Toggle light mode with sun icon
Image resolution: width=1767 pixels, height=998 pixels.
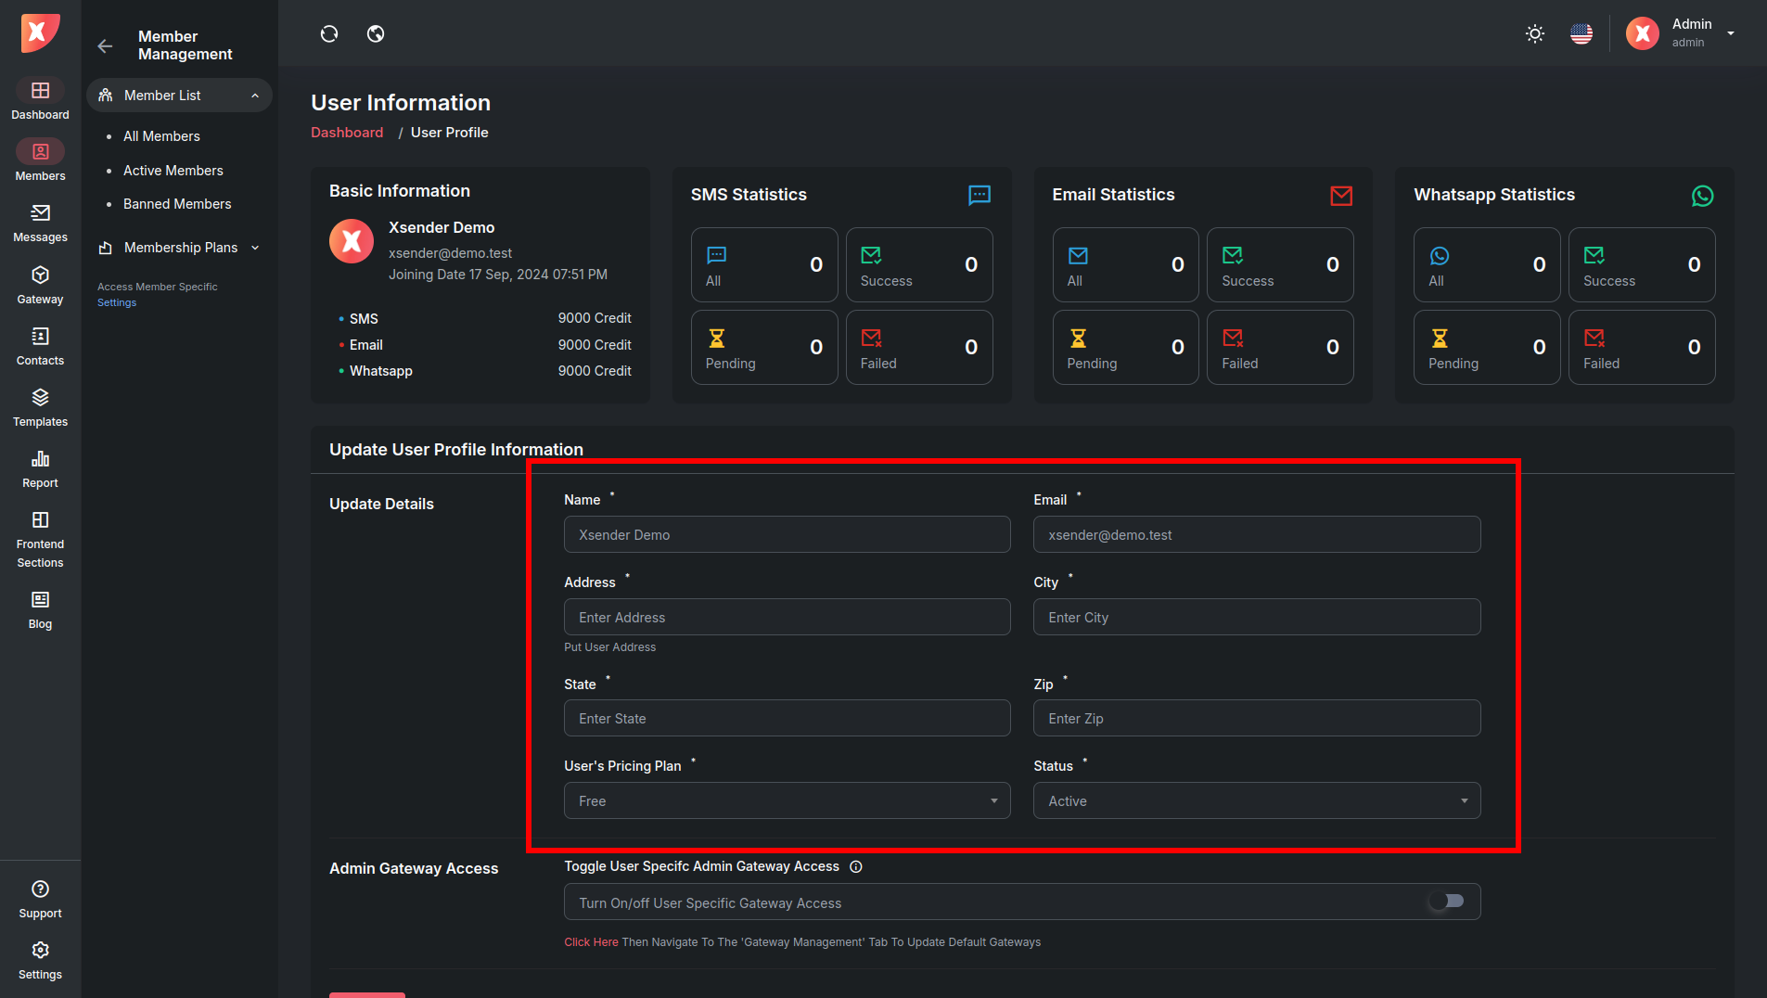tap(1535, 34)
